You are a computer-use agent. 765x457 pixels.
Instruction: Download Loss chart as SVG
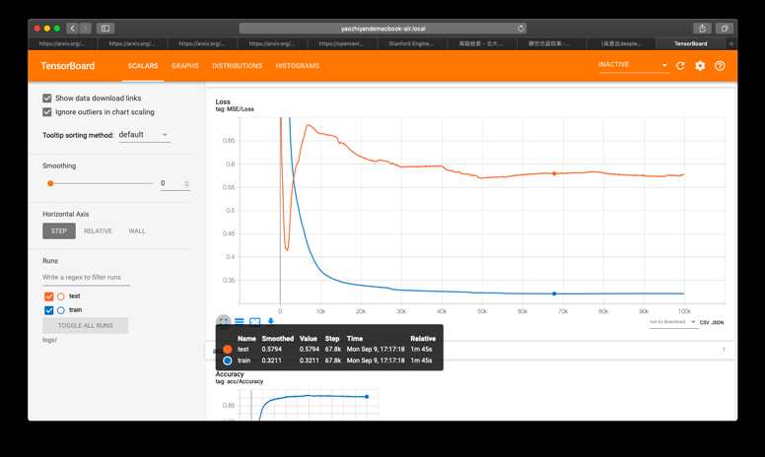(271, 321)
